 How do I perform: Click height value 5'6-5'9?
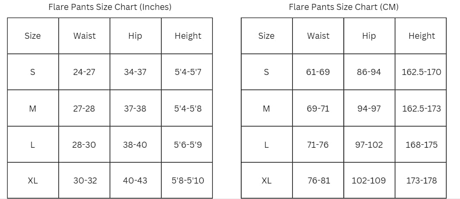pyautogui.click(x=188, y=145)
